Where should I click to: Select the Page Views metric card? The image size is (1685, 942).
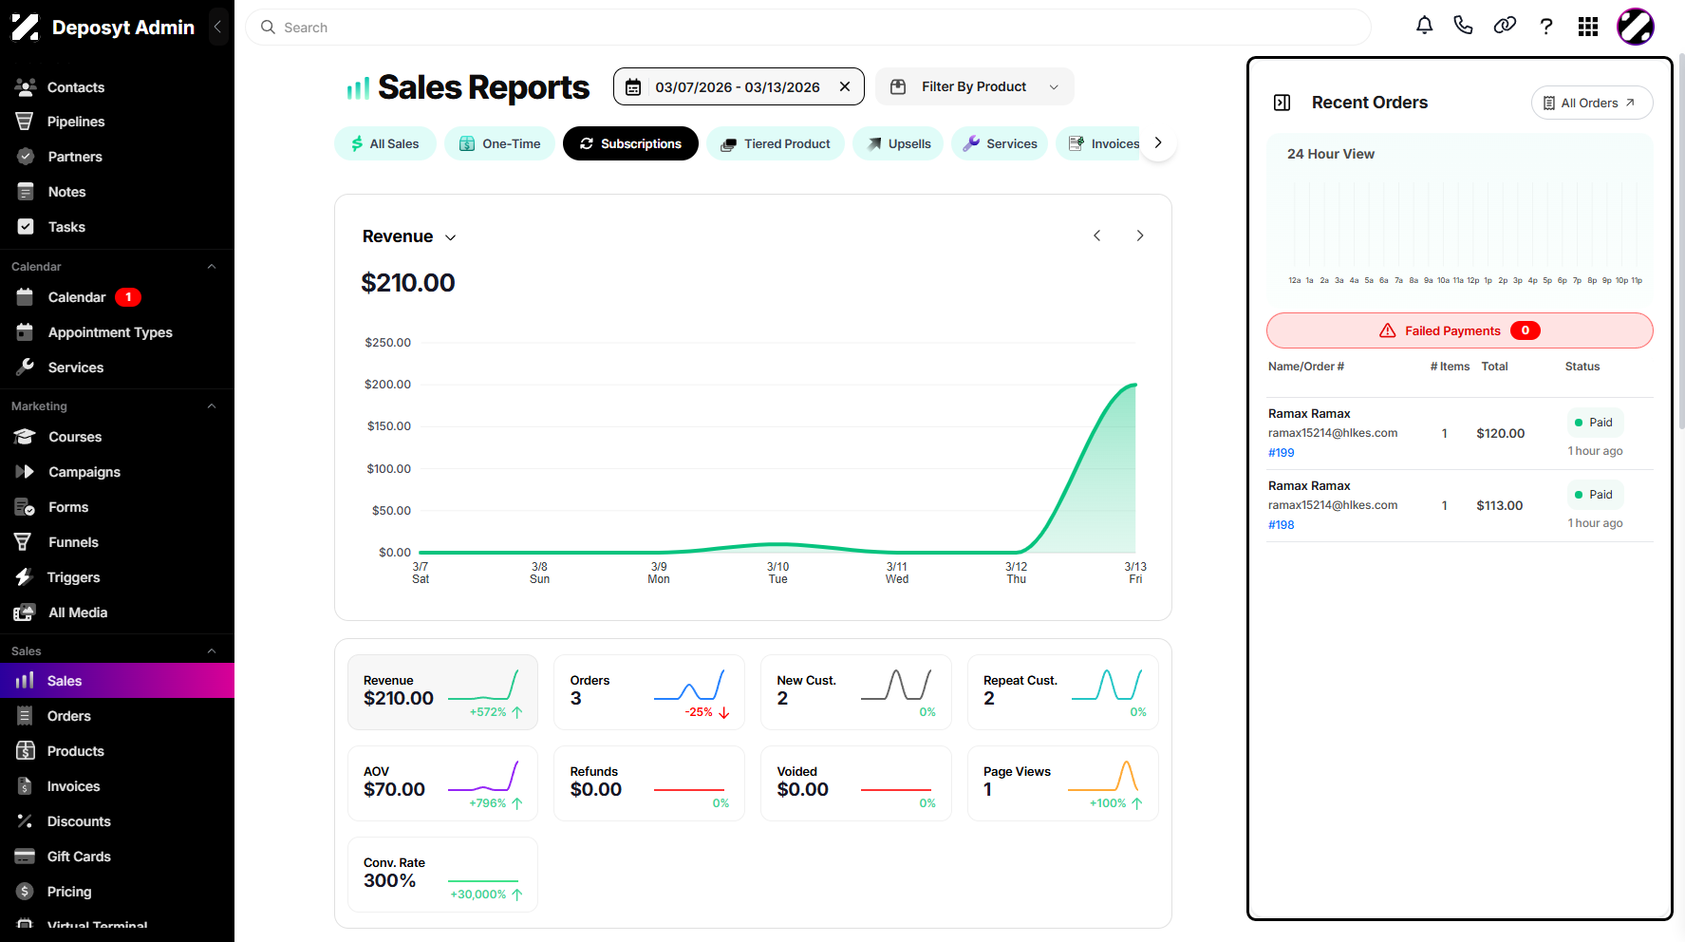[x=1063, y=783]
